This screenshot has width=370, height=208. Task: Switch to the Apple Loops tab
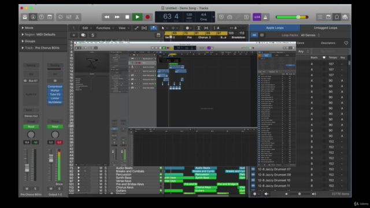275,28
